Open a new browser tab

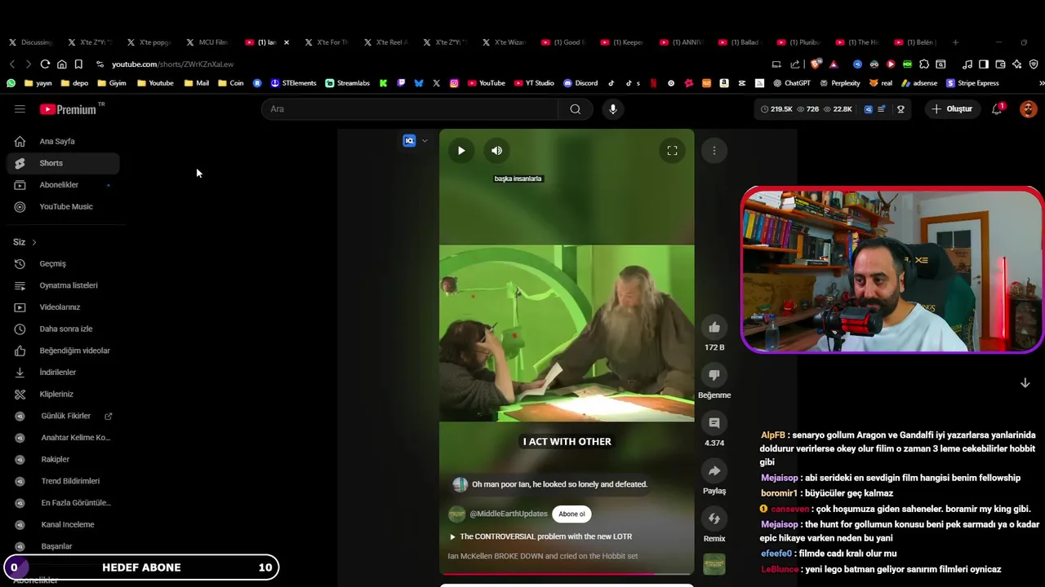pyautogui.click(x=955, y=42)
